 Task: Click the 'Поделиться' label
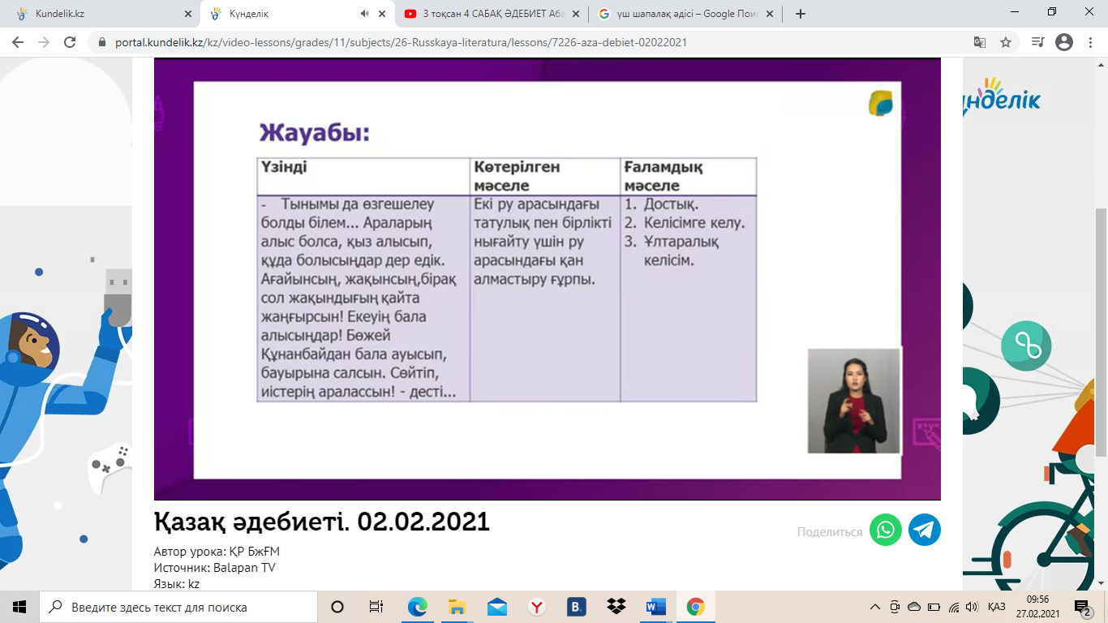tap(830, 532)
